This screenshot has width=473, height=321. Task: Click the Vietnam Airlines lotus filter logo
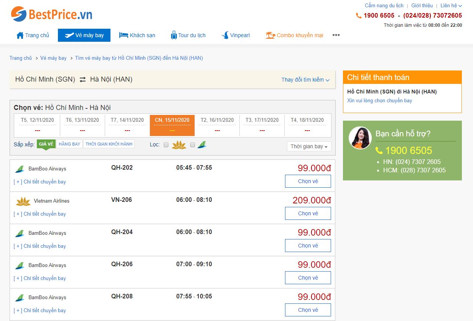(179, 145)
